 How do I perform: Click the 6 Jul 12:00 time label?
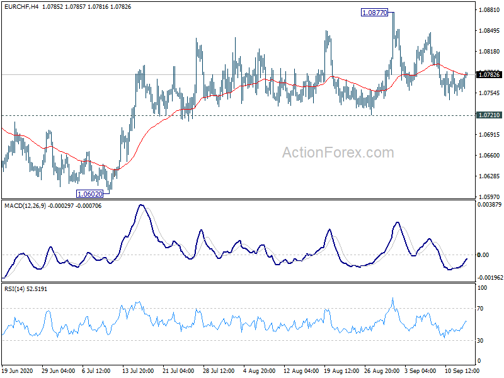[96, 370]
